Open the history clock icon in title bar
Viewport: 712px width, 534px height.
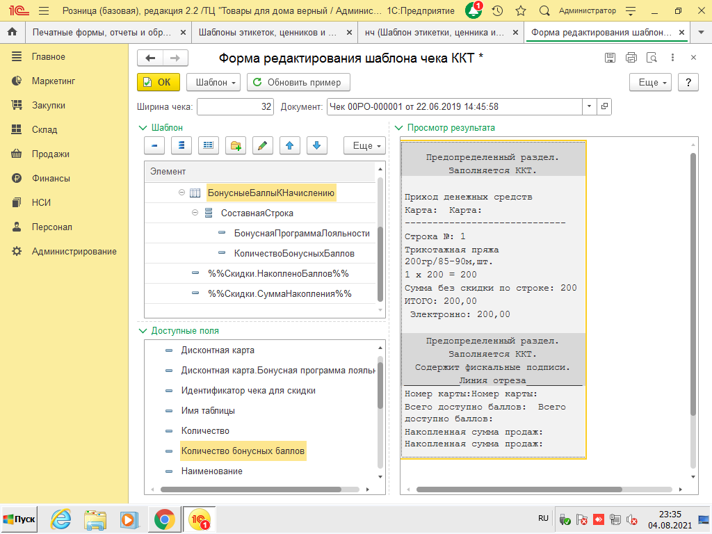click(497, 10)
